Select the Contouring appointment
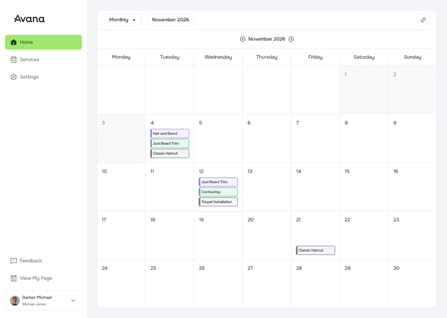 point(218,192)
